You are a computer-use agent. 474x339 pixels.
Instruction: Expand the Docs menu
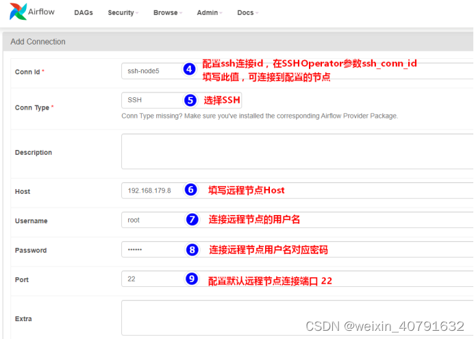(248, 13)
